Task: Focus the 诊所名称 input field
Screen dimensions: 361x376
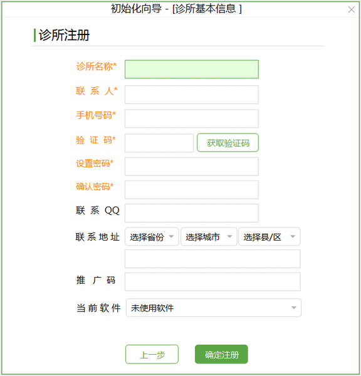Action: tap(192, 70)
